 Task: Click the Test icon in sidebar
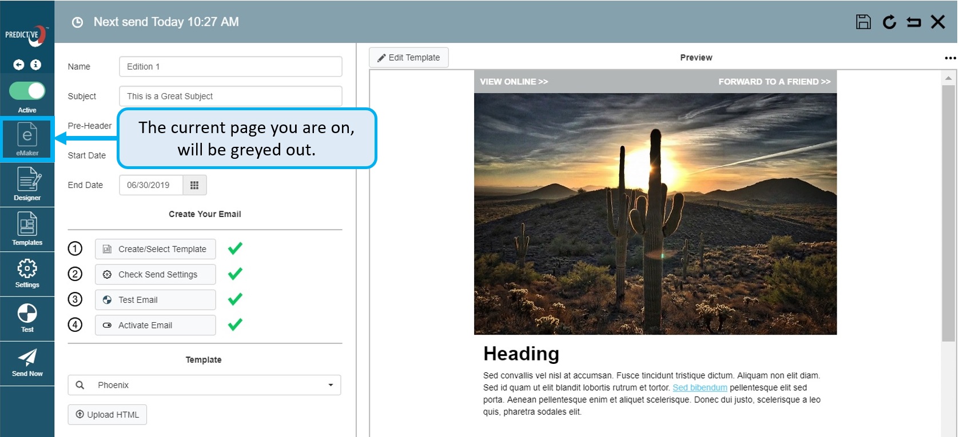(27, 317)
